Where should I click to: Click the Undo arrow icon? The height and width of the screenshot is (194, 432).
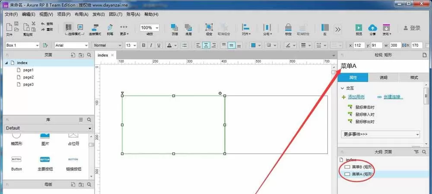pos(43,24)
